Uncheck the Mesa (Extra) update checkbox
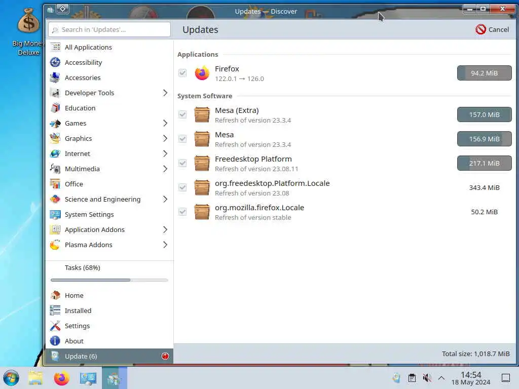 click(182, 115)
